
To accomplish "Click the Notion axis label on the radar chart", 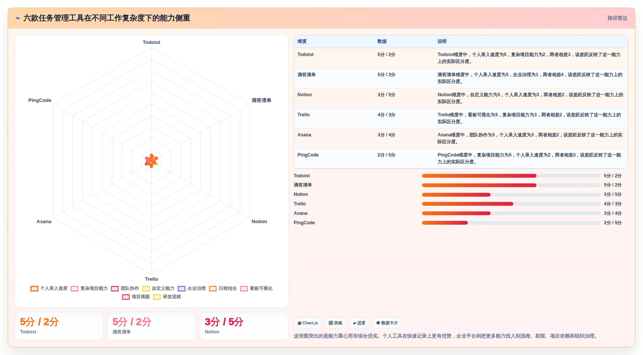I will tap(259, 222).
